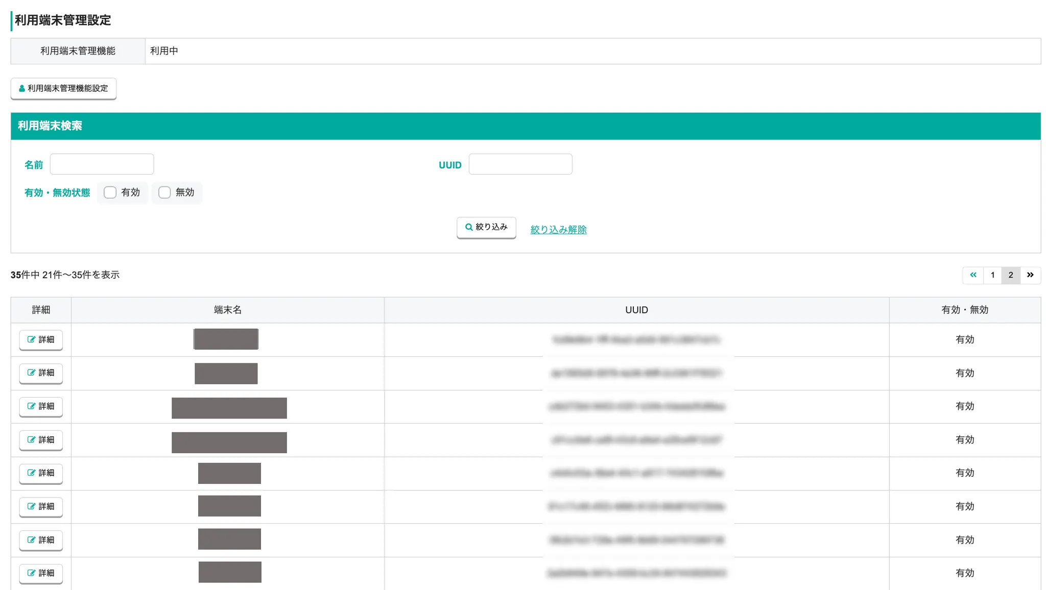1046x590 pixels.
Task: Open 詳細 for the eighth table row
Action: point(41,573)
